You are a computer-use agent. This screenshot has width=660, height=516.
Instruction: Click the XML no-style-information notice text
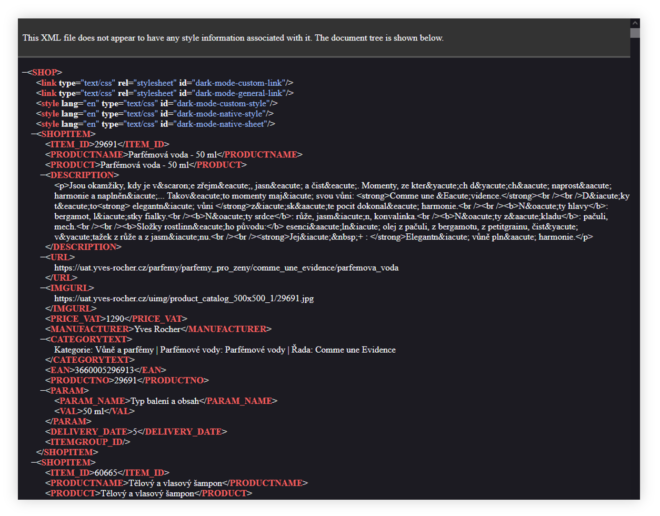pos(233,38)
